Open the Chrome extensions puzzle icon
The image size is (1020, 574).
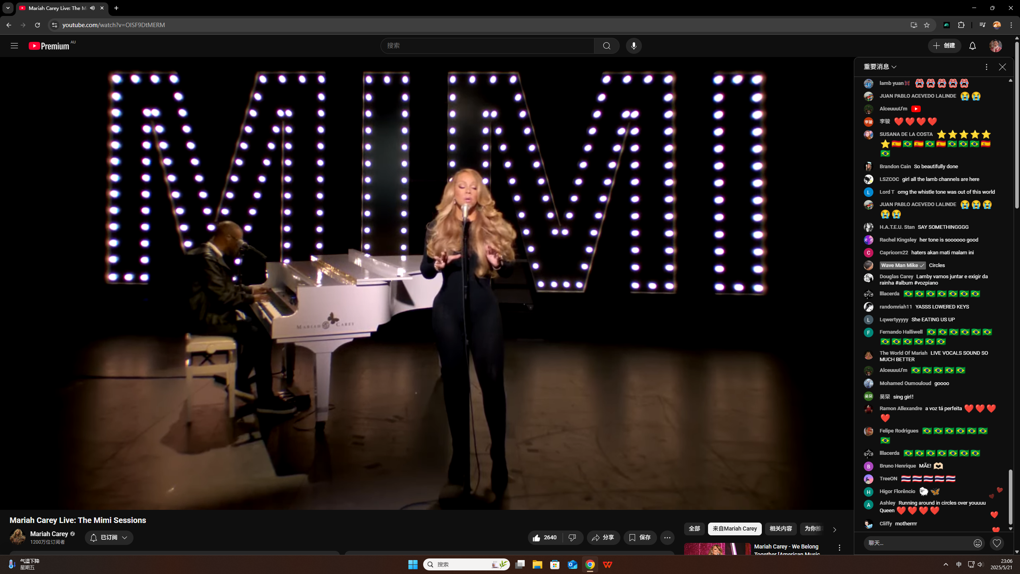(x=961, y=25)
